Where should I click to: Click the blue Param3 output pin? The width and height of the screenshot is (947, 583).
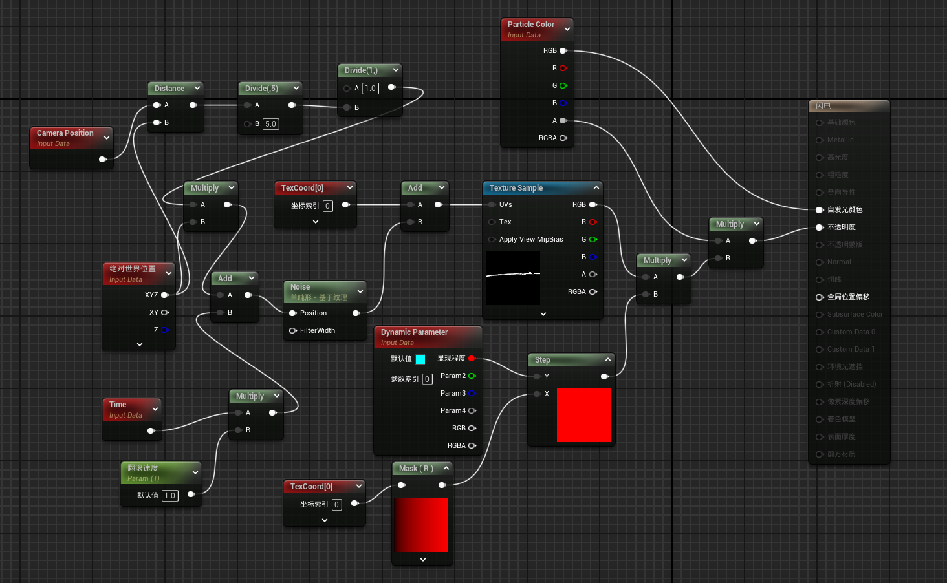point(472,393)
